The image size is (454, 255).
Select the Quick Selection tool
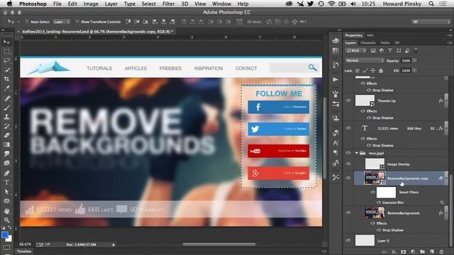click(6, 70)
